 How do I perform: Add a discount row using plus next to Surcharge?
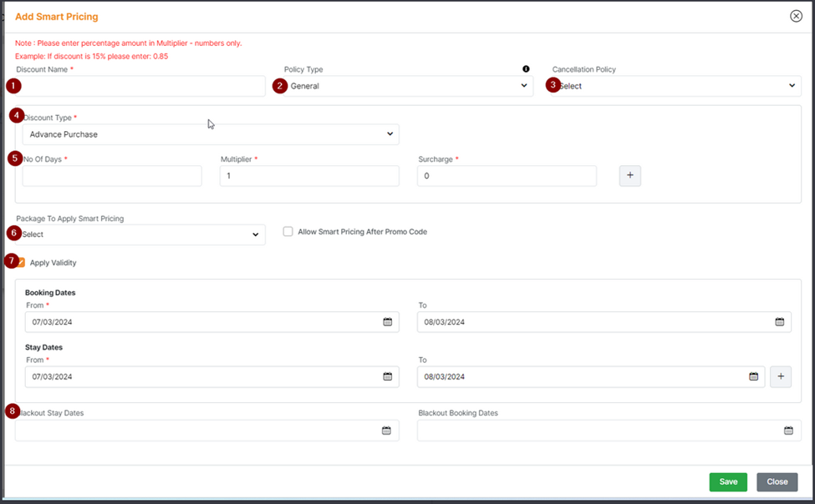point(629,176)
